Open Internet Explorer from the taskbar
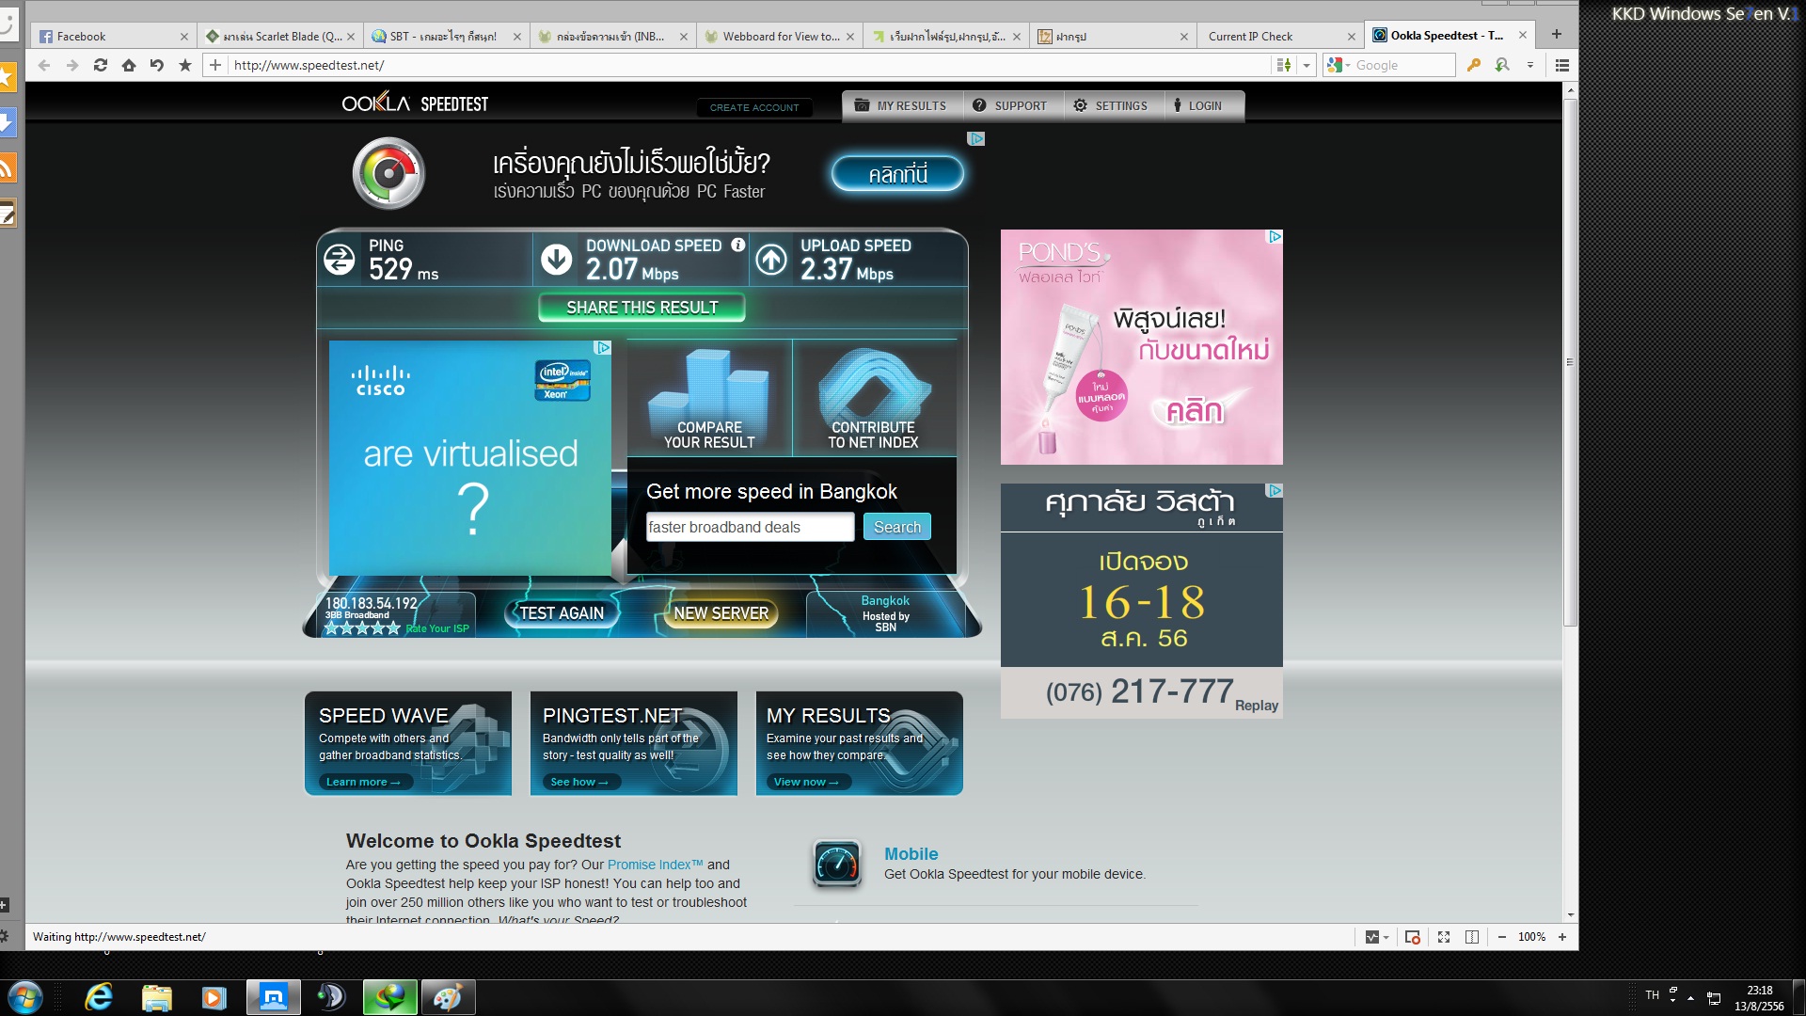Viewport: 1806px width, 1016px height. coord(99,997)
